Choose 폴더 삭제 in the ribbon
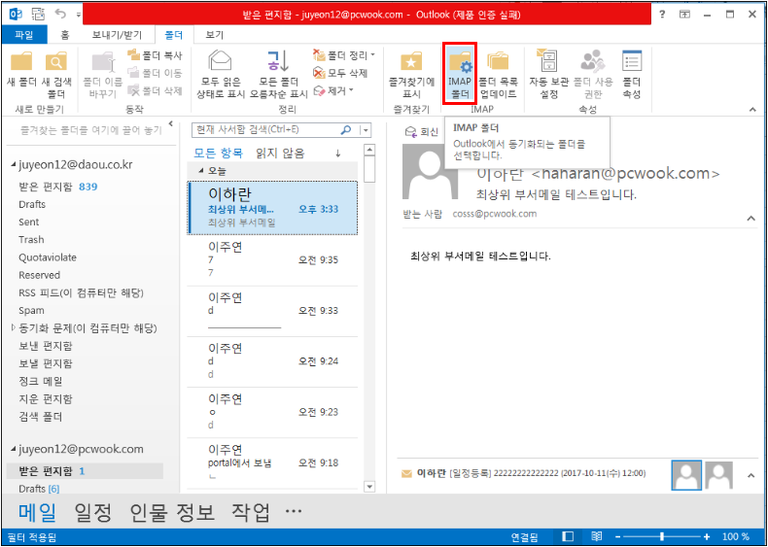Image resolution: width=768 pixels, height=547 pixels. (155, 90)
